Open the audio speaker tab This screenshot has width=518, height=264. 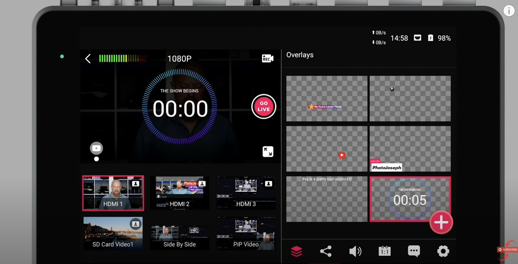point(355,251)
